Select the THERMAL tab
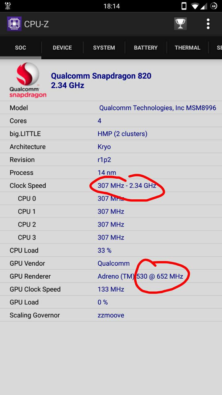Viewport: 222px width, 395px height. coord(187,48)
